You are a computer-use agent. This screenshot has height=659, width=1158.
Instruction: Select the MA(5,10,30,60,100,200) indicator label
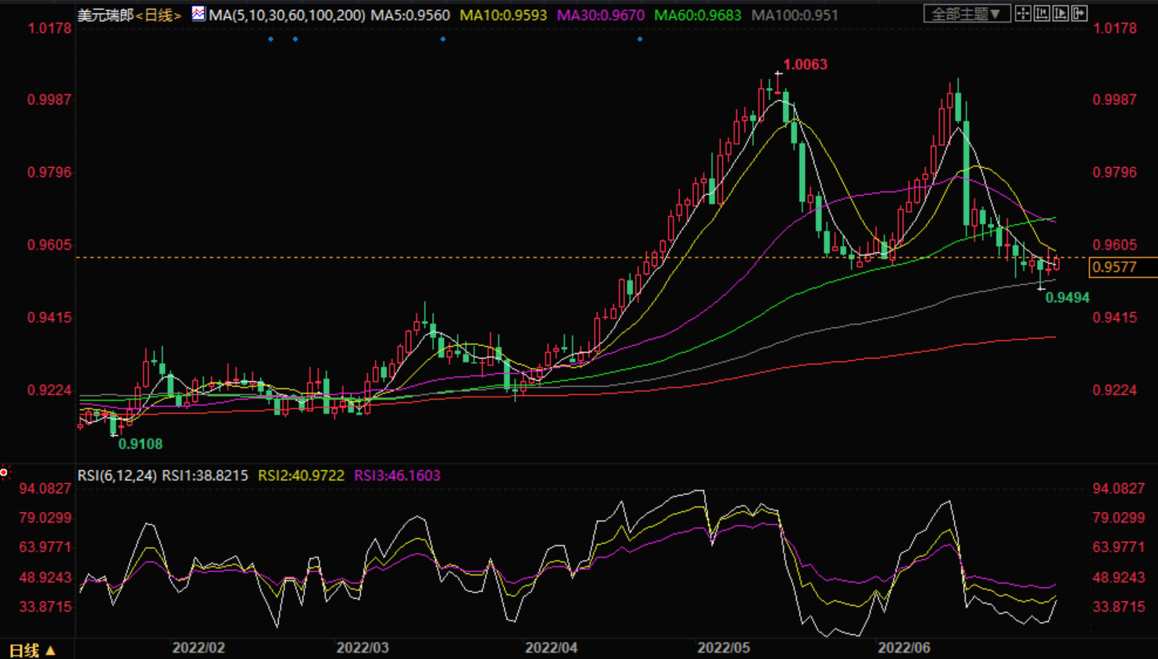[287, 15]
